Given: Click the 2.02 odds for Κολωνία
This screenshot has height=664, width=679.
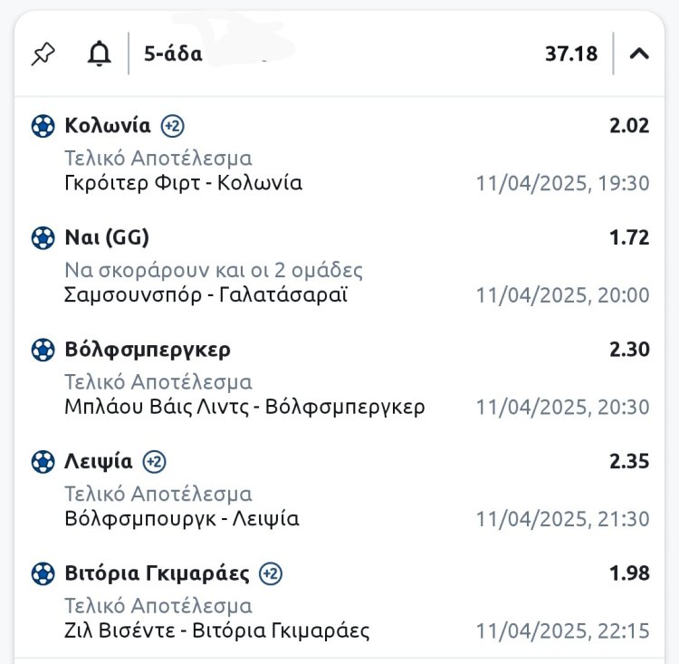Looking at the screenshot, I should click(x=629, y=126).
